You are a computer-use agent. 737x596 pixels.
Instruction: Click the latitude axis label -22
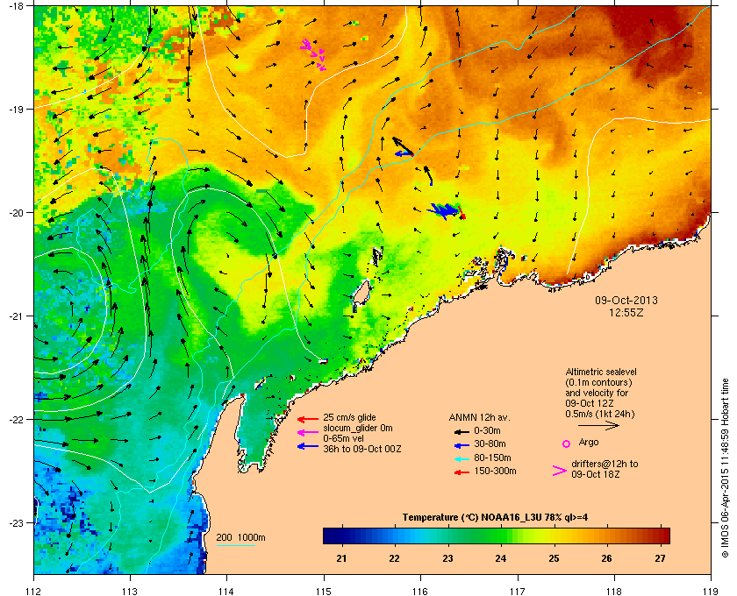[x=17, y=420]
